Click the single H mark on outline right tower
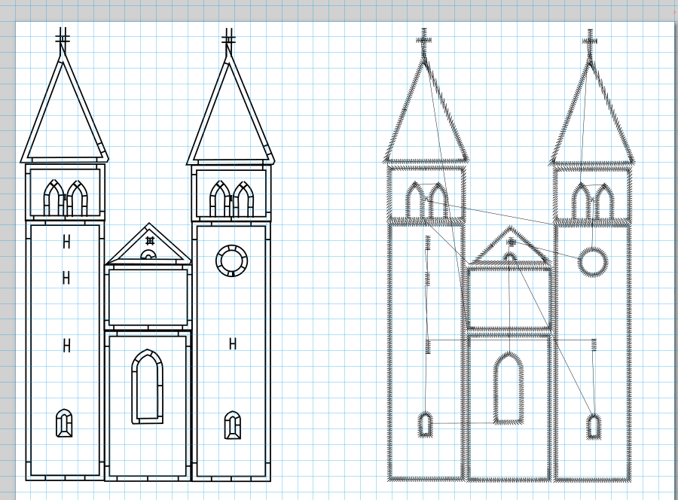678x500 pixels. pos(233,344)
